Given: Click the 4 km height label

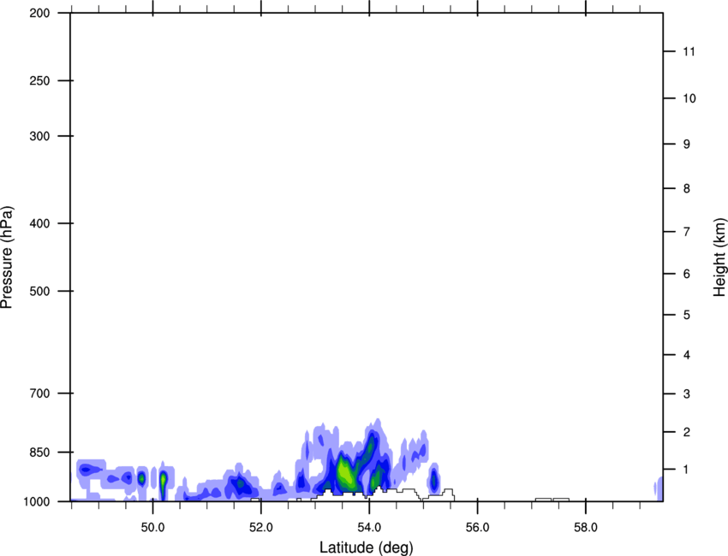Looking at the screenshot, I should tap(687, 355).
